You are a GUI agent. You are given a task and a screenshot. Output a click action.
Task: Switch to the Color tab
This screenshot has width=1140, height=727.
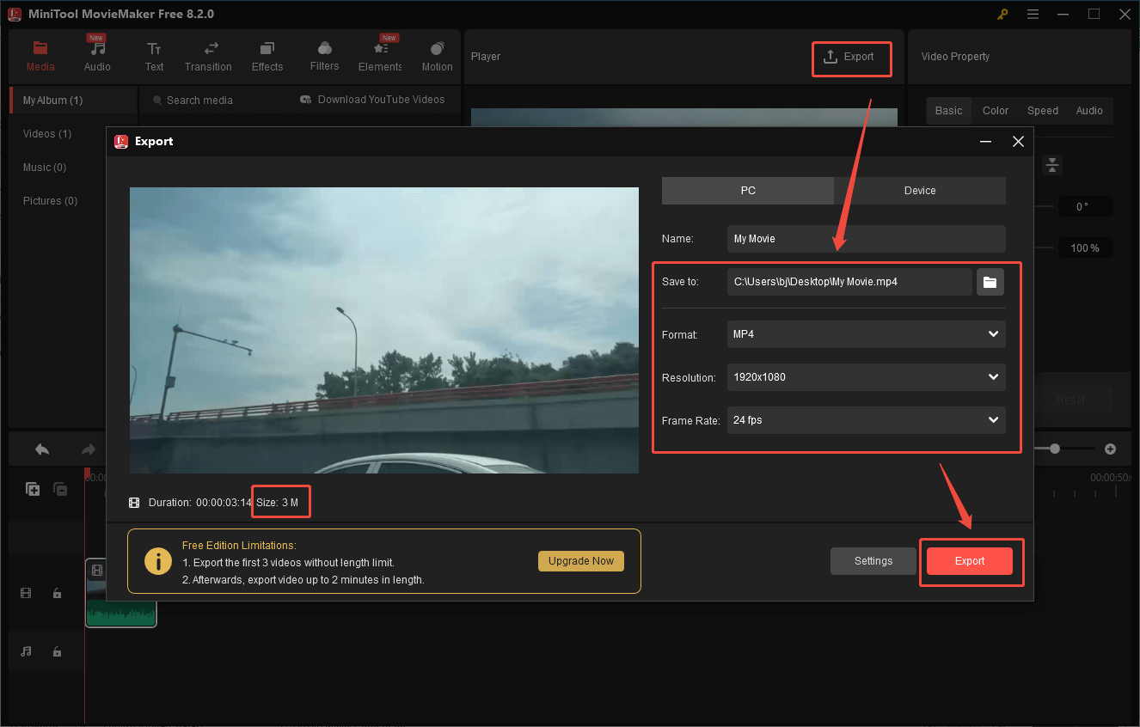tap(995, 110)
